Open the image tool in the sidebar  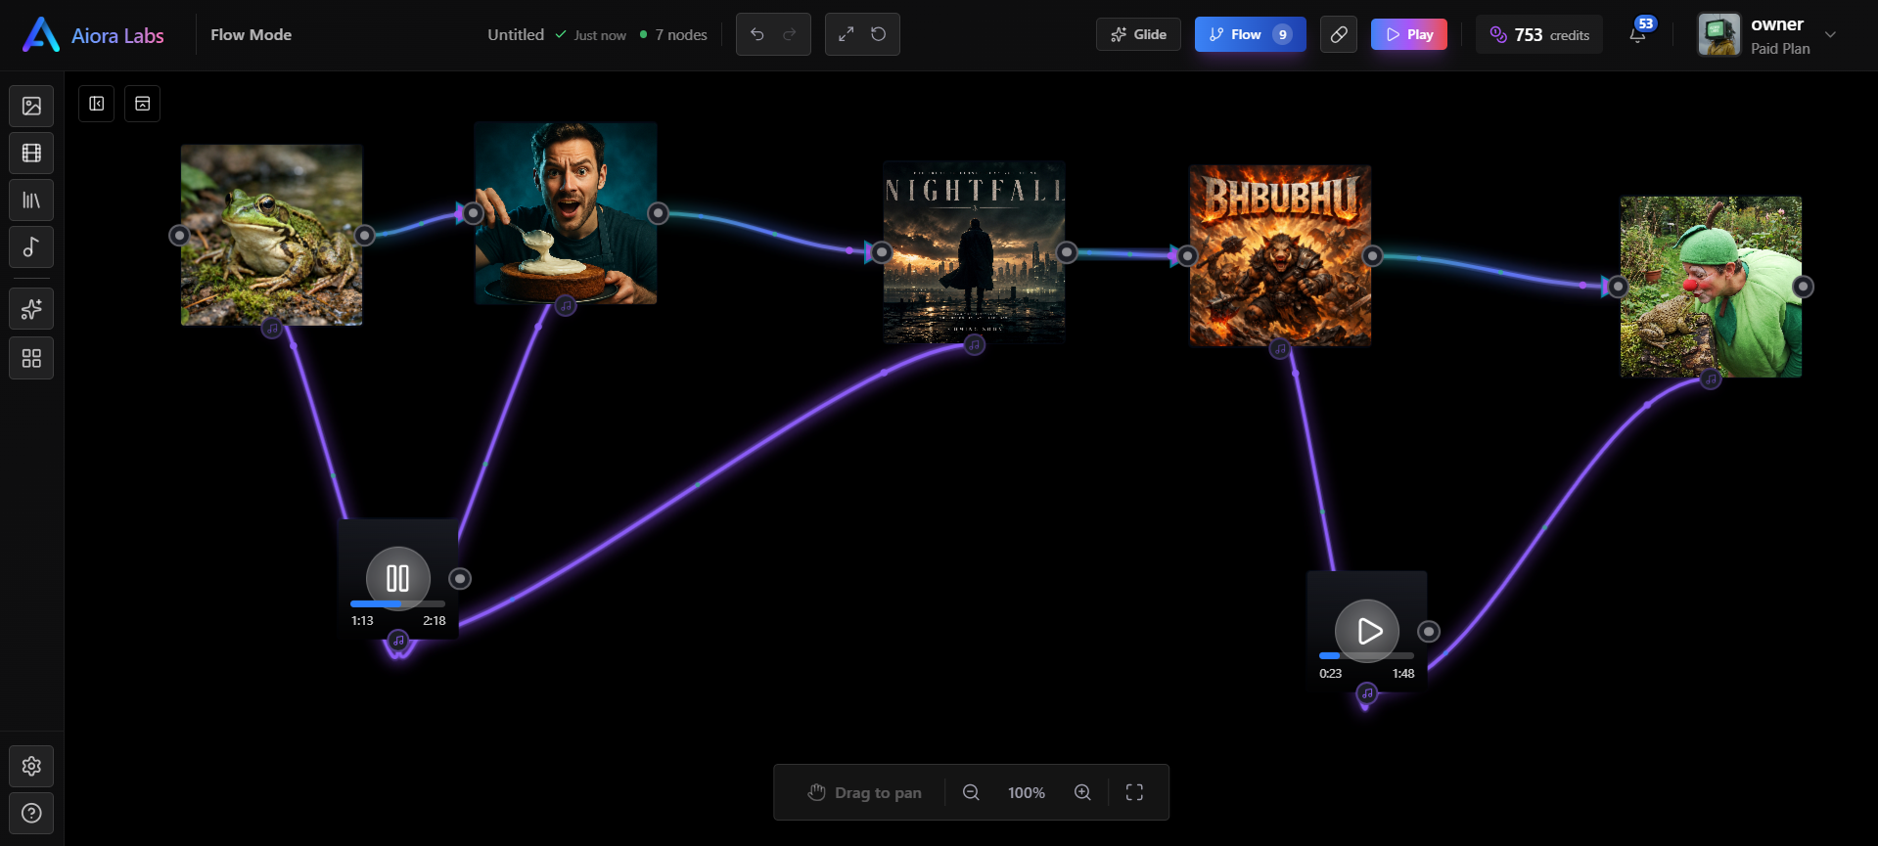(x=31, y=106)
